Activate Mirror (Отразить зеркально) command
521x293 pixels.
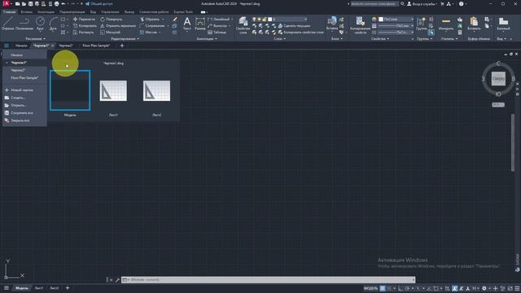tap(118, 25)
